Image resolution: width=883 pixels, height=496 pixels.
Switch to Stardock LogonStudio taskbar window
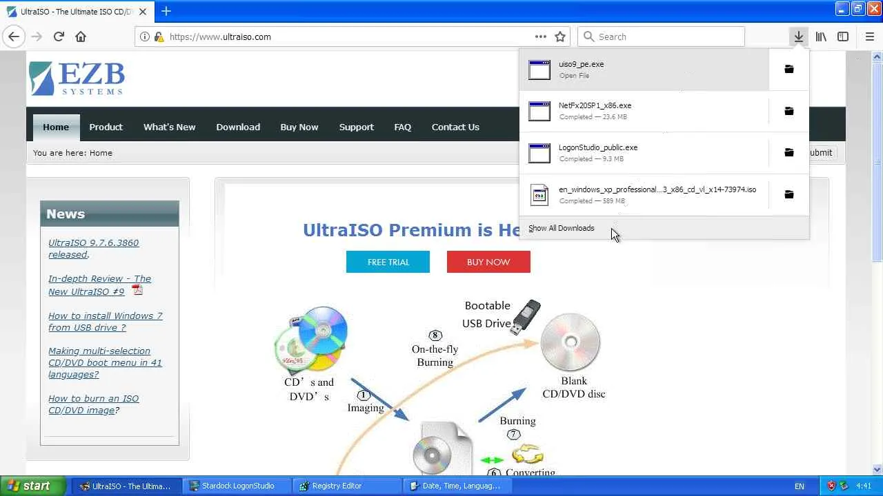237,486
